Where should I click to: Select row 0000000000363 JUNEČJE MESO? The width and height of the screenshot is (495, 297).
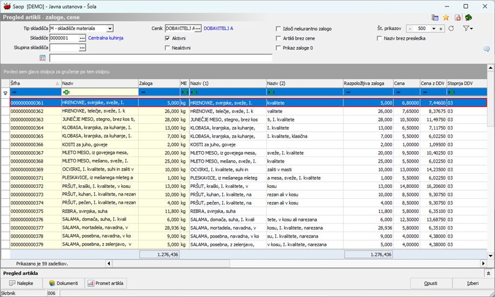[248, 120]
